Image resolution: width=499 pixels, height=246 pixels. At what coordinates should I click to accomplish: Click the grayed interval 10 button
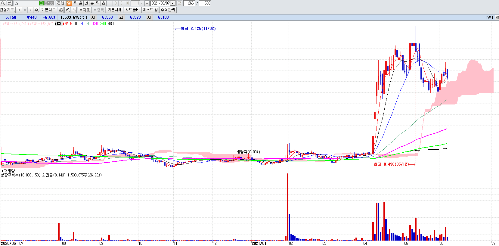[127, 3]
